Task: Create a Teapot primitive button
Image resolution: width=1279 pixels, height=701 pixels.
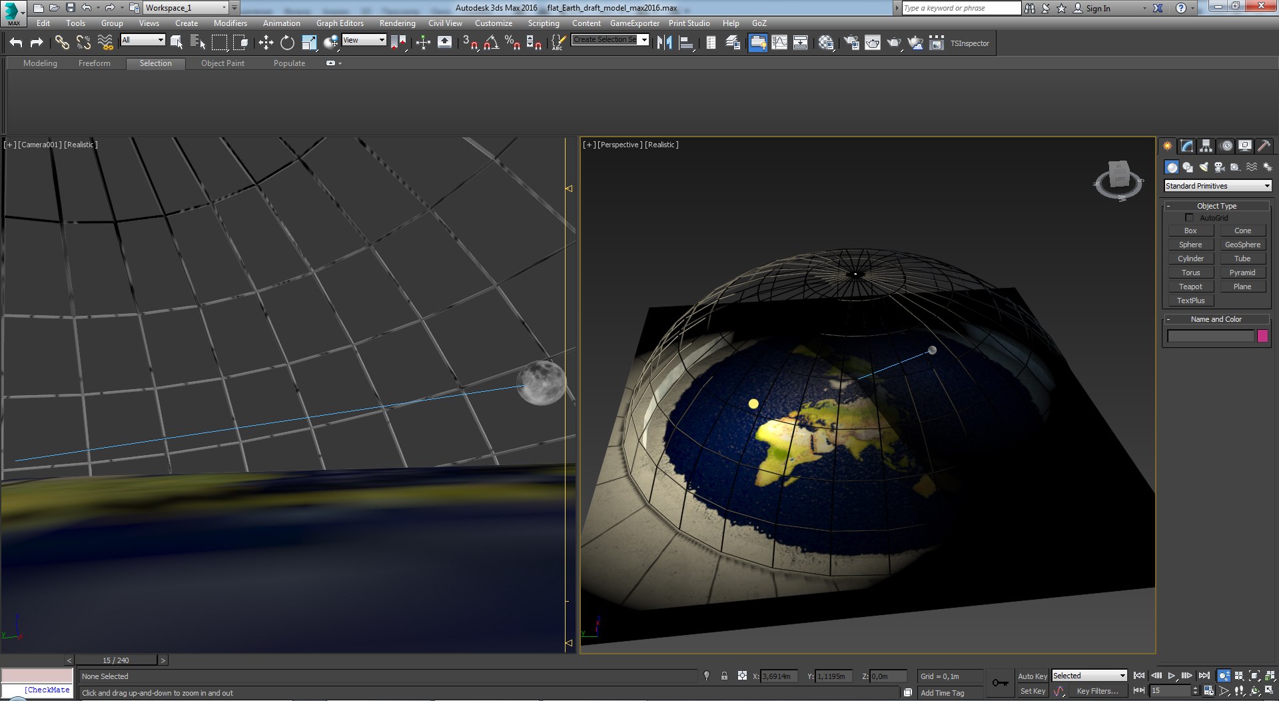Action: click(1190, 287)
